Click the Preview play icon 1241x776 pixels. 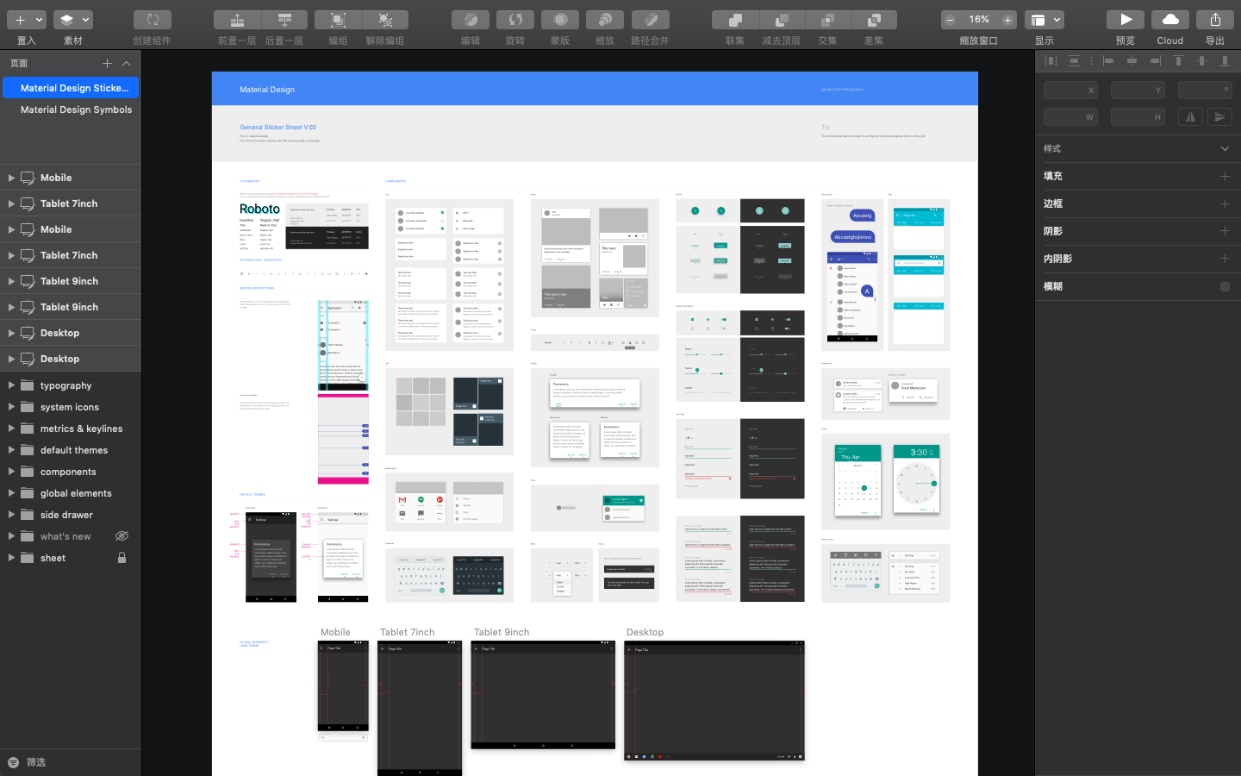[x=1126, y=20]
